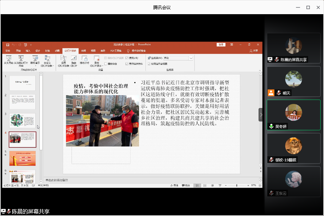Open the 监视器 dropdown list
Image resolution: width=324 pixels, height=216 pixels.
tap(191, 58)
